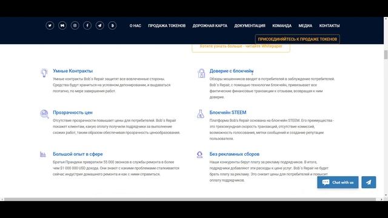Click the Умные Контракты heading
388x218 pixels.
pos(73,71)
